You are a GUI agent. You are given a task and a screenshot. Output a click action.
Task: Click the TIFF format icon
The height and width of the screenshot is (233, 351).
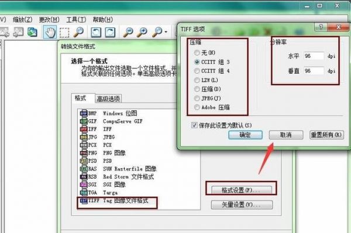point(84,201)
